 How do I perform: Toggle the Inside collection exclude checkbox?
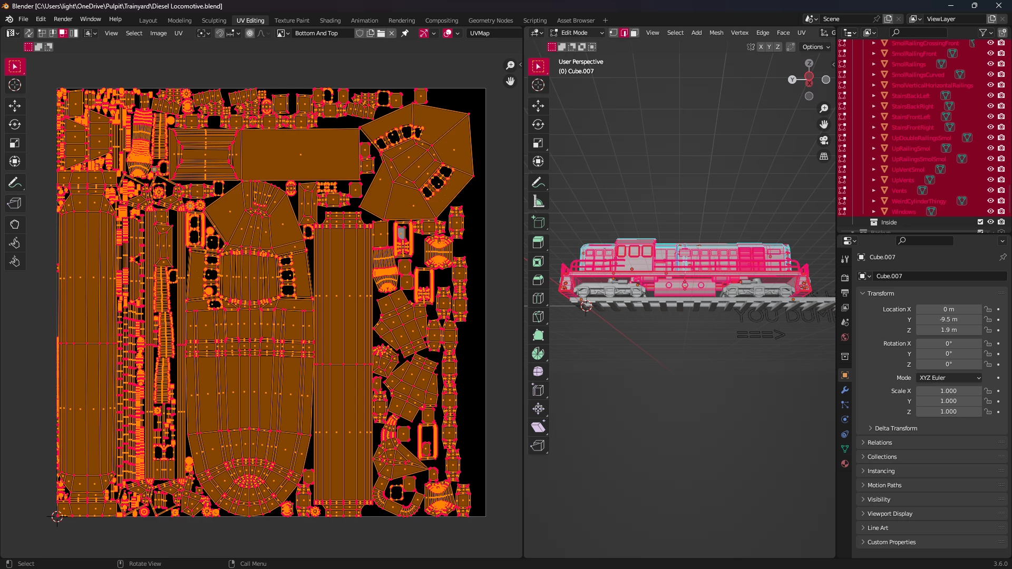980,222
